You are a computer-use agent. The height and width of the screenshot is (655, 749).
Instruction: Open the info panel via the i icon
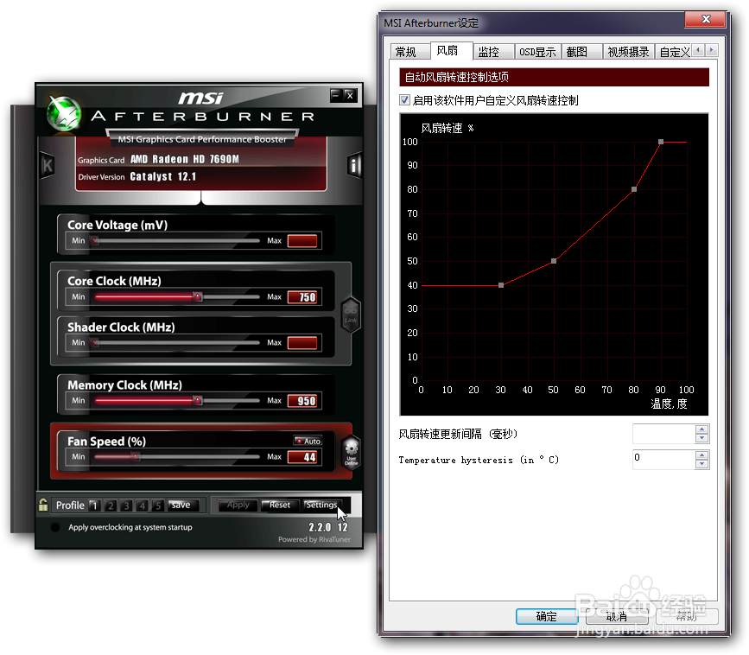point(354,166)
